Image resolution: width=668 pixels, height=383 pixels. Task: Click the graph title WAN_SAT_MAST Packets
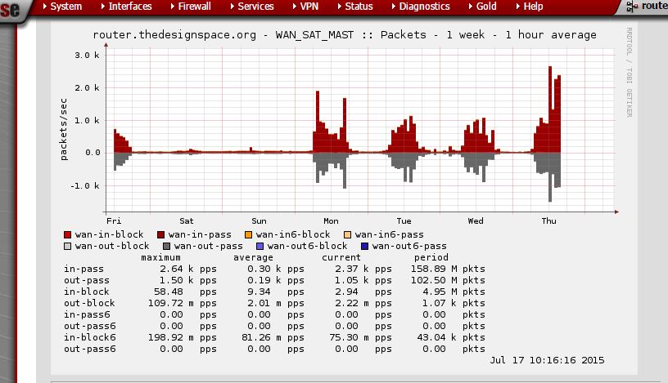[x=345, y=35]
